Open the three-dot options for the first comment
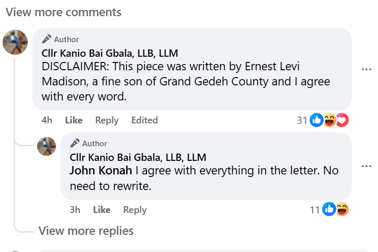378x252 pixels. pos(367,69)
